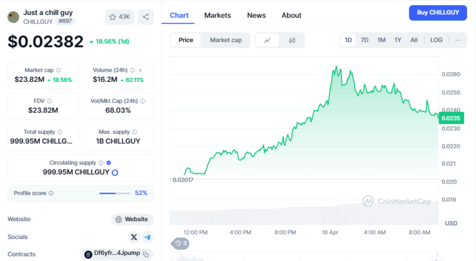Click the Buy CHILLGUY button
Viewport: 476px width, 261px height.
tap(438, 13)
